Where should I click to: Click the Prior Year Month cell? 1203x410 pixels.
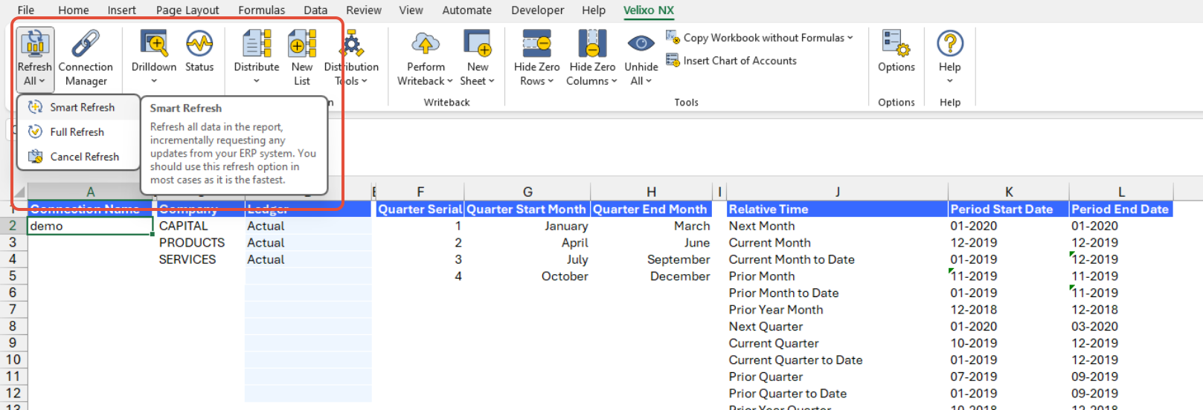coord(837,310)
